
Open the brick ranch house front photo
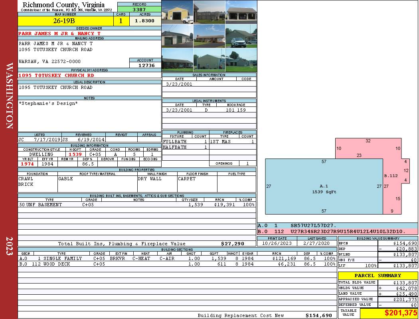[x=209, y=36]
